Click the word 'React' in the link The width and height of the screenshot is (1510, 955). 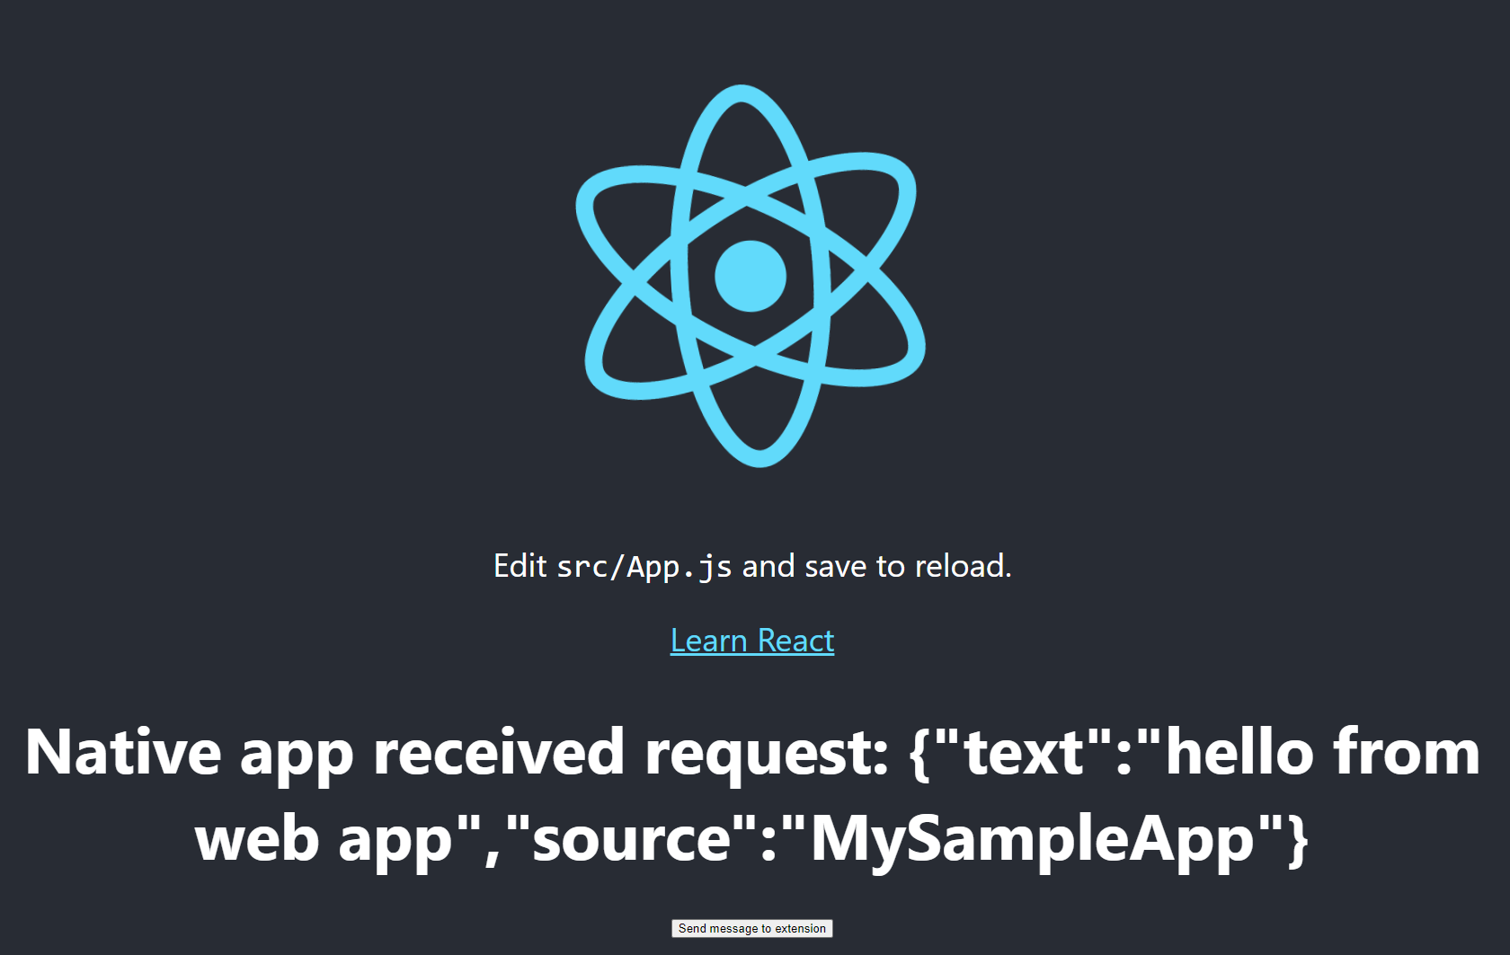coord(795,641)
